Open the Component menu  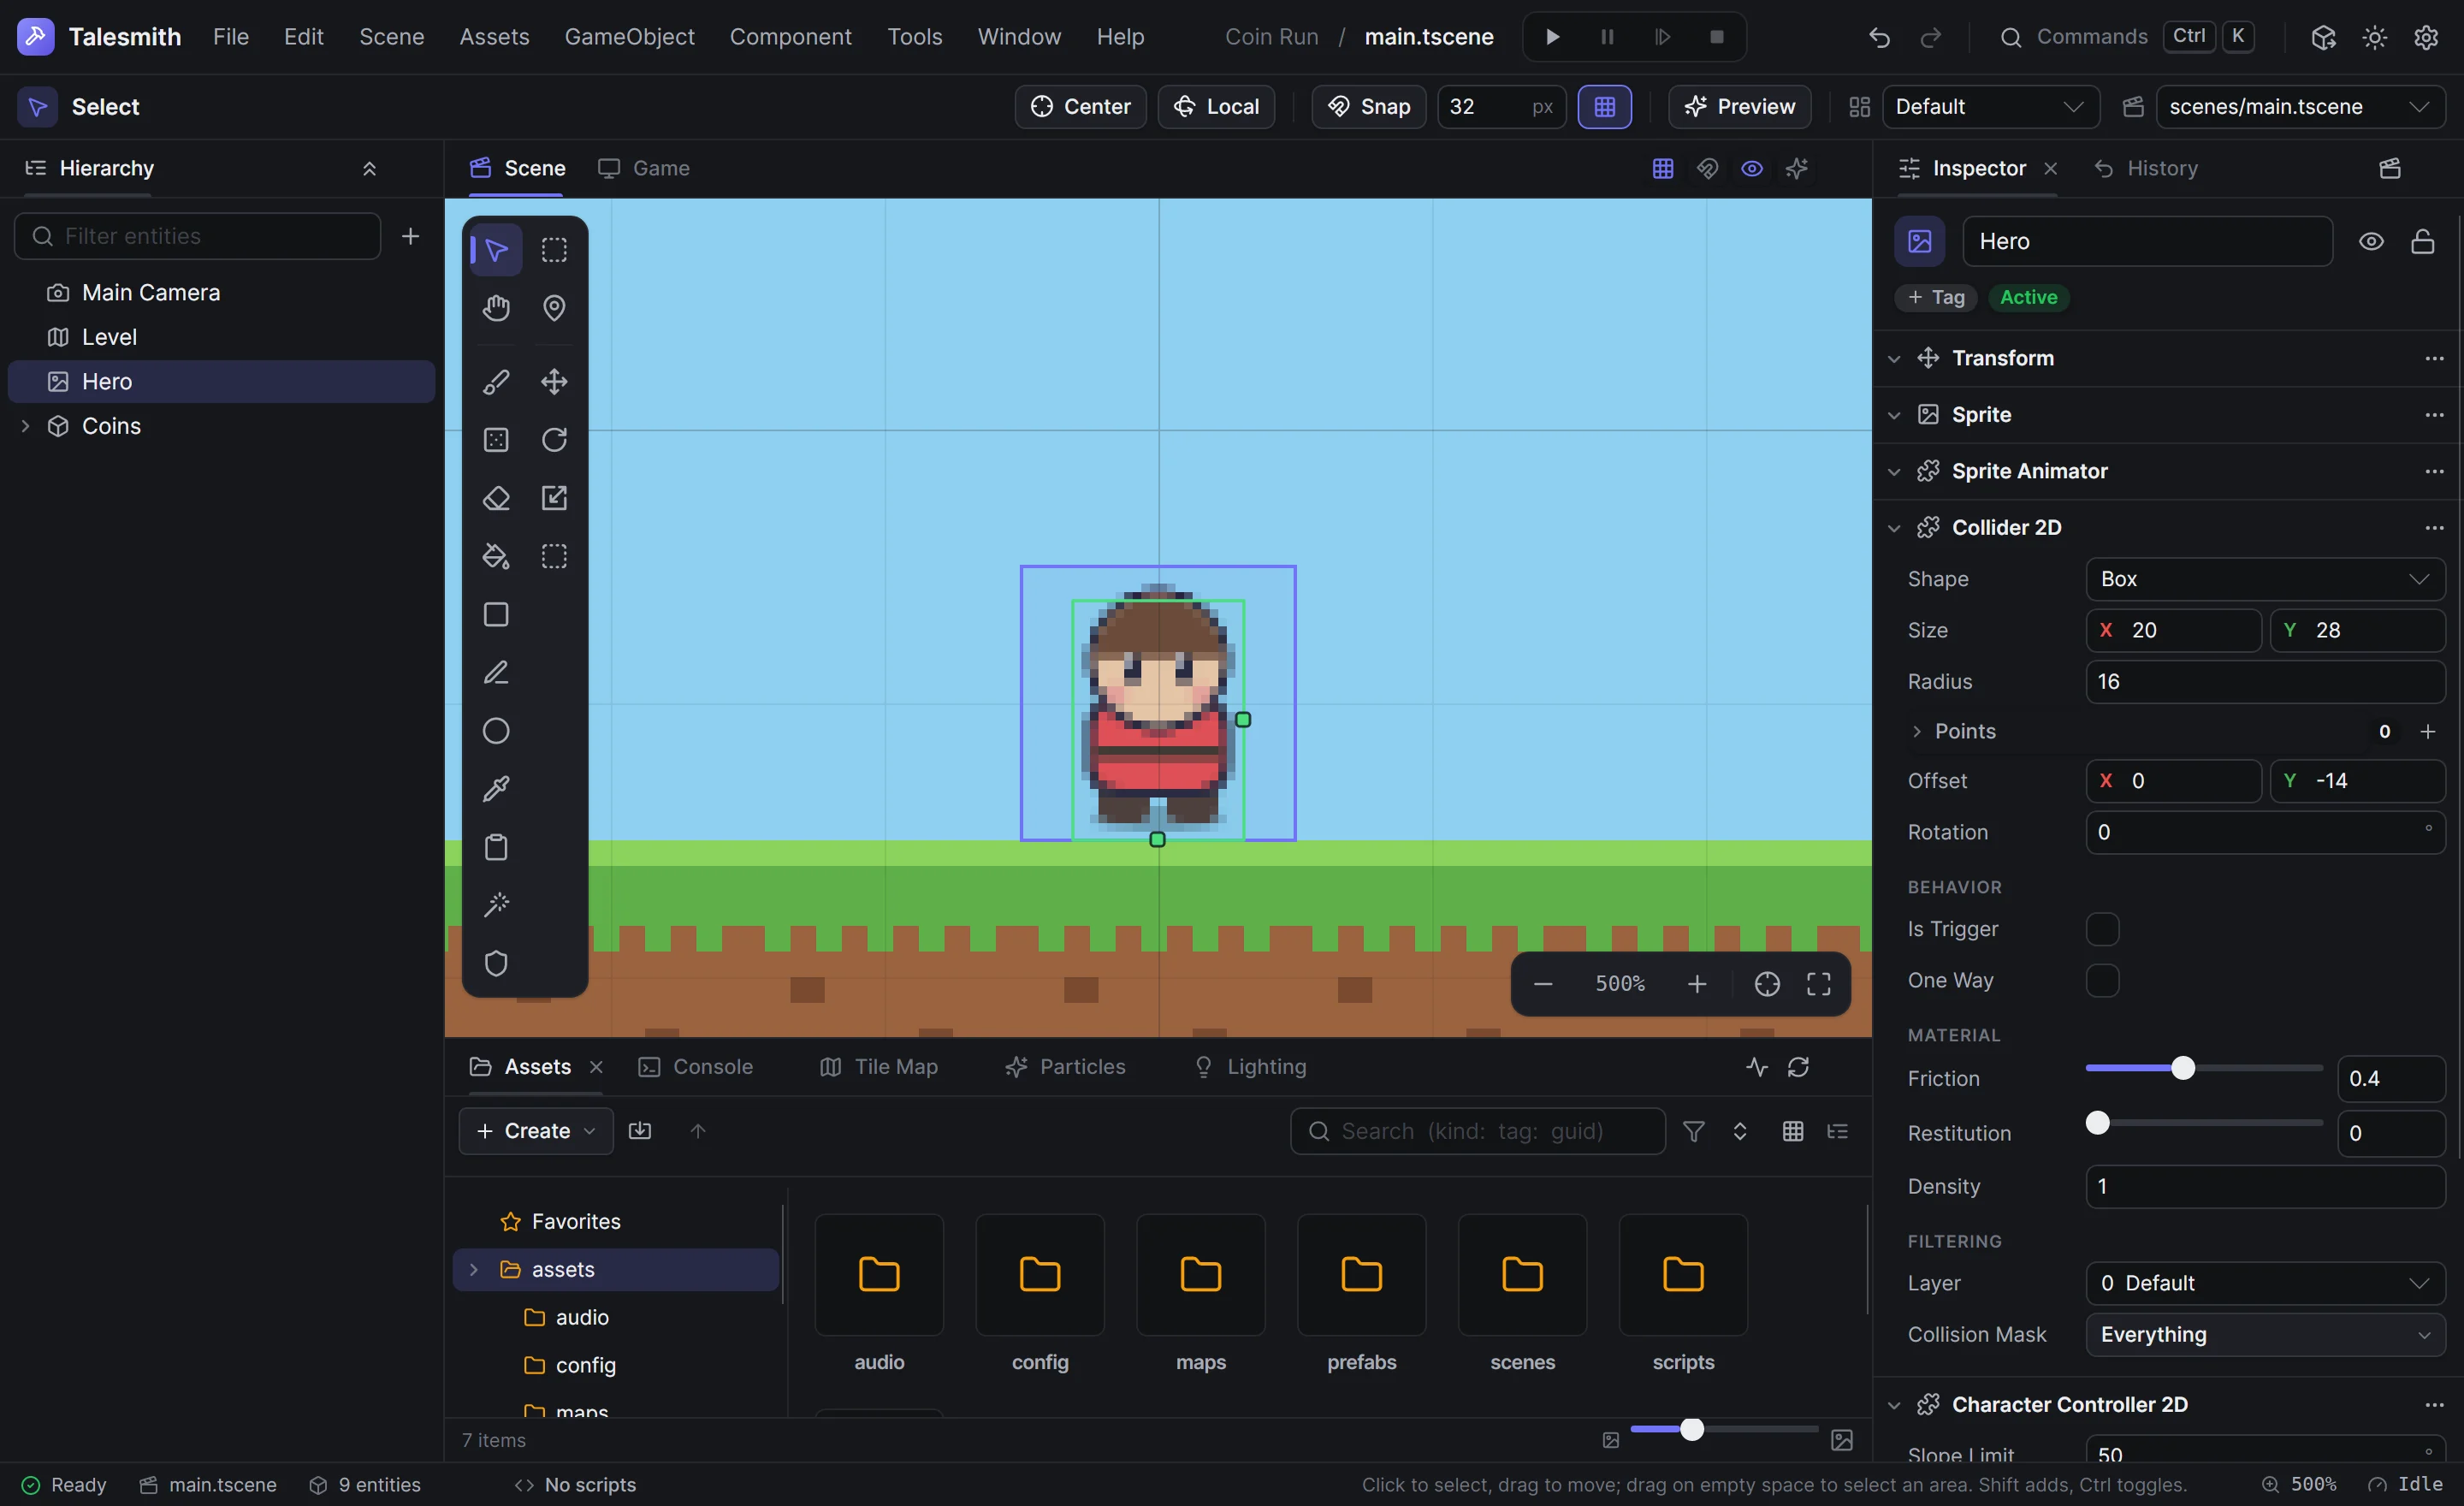790,37
